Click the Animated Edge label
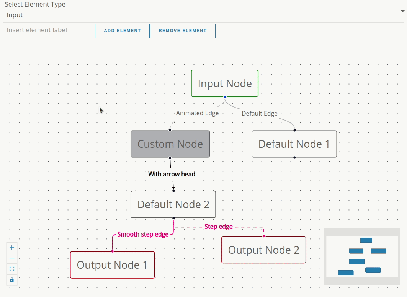The image size is (407, 297). click(197, 113)
